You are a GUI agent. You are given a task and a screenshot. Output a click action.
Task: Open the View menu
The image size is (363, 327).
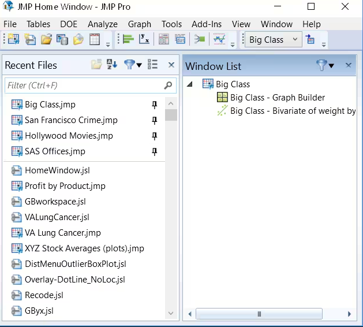tap(241, 24)
